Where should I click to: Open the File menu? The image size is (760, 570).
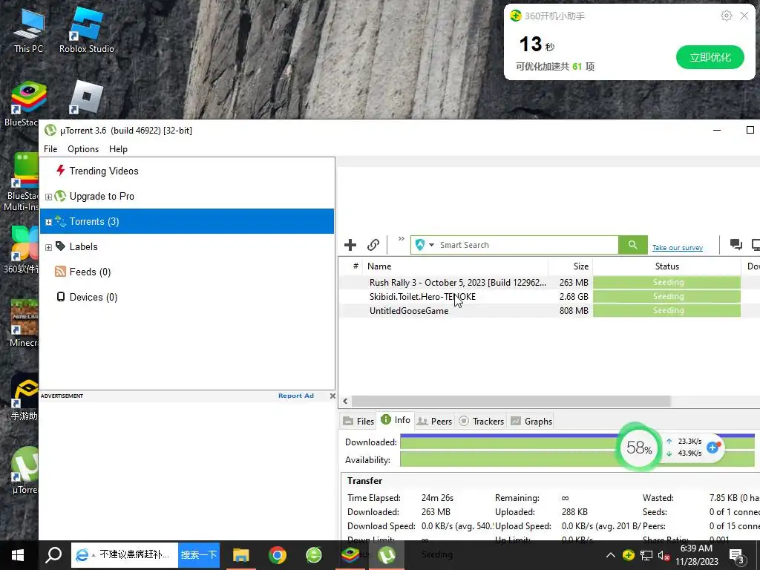tap(50, 148)
